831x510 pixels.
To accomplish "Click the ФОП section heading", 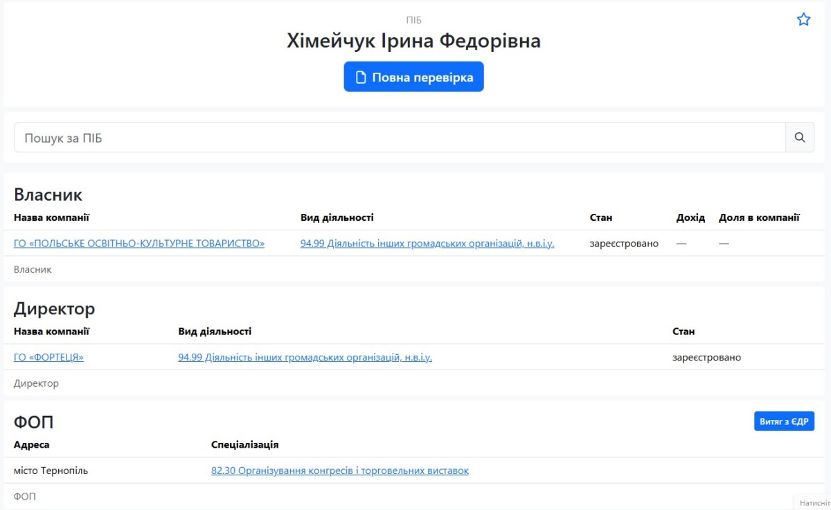I will (x=34, y=423).
